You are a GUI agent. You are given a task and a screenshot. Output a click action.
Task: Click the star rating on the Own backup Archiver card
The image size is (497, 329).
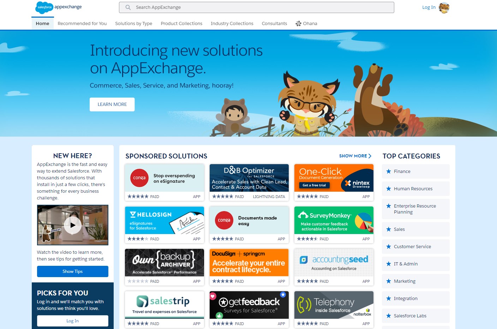(138, 281)
